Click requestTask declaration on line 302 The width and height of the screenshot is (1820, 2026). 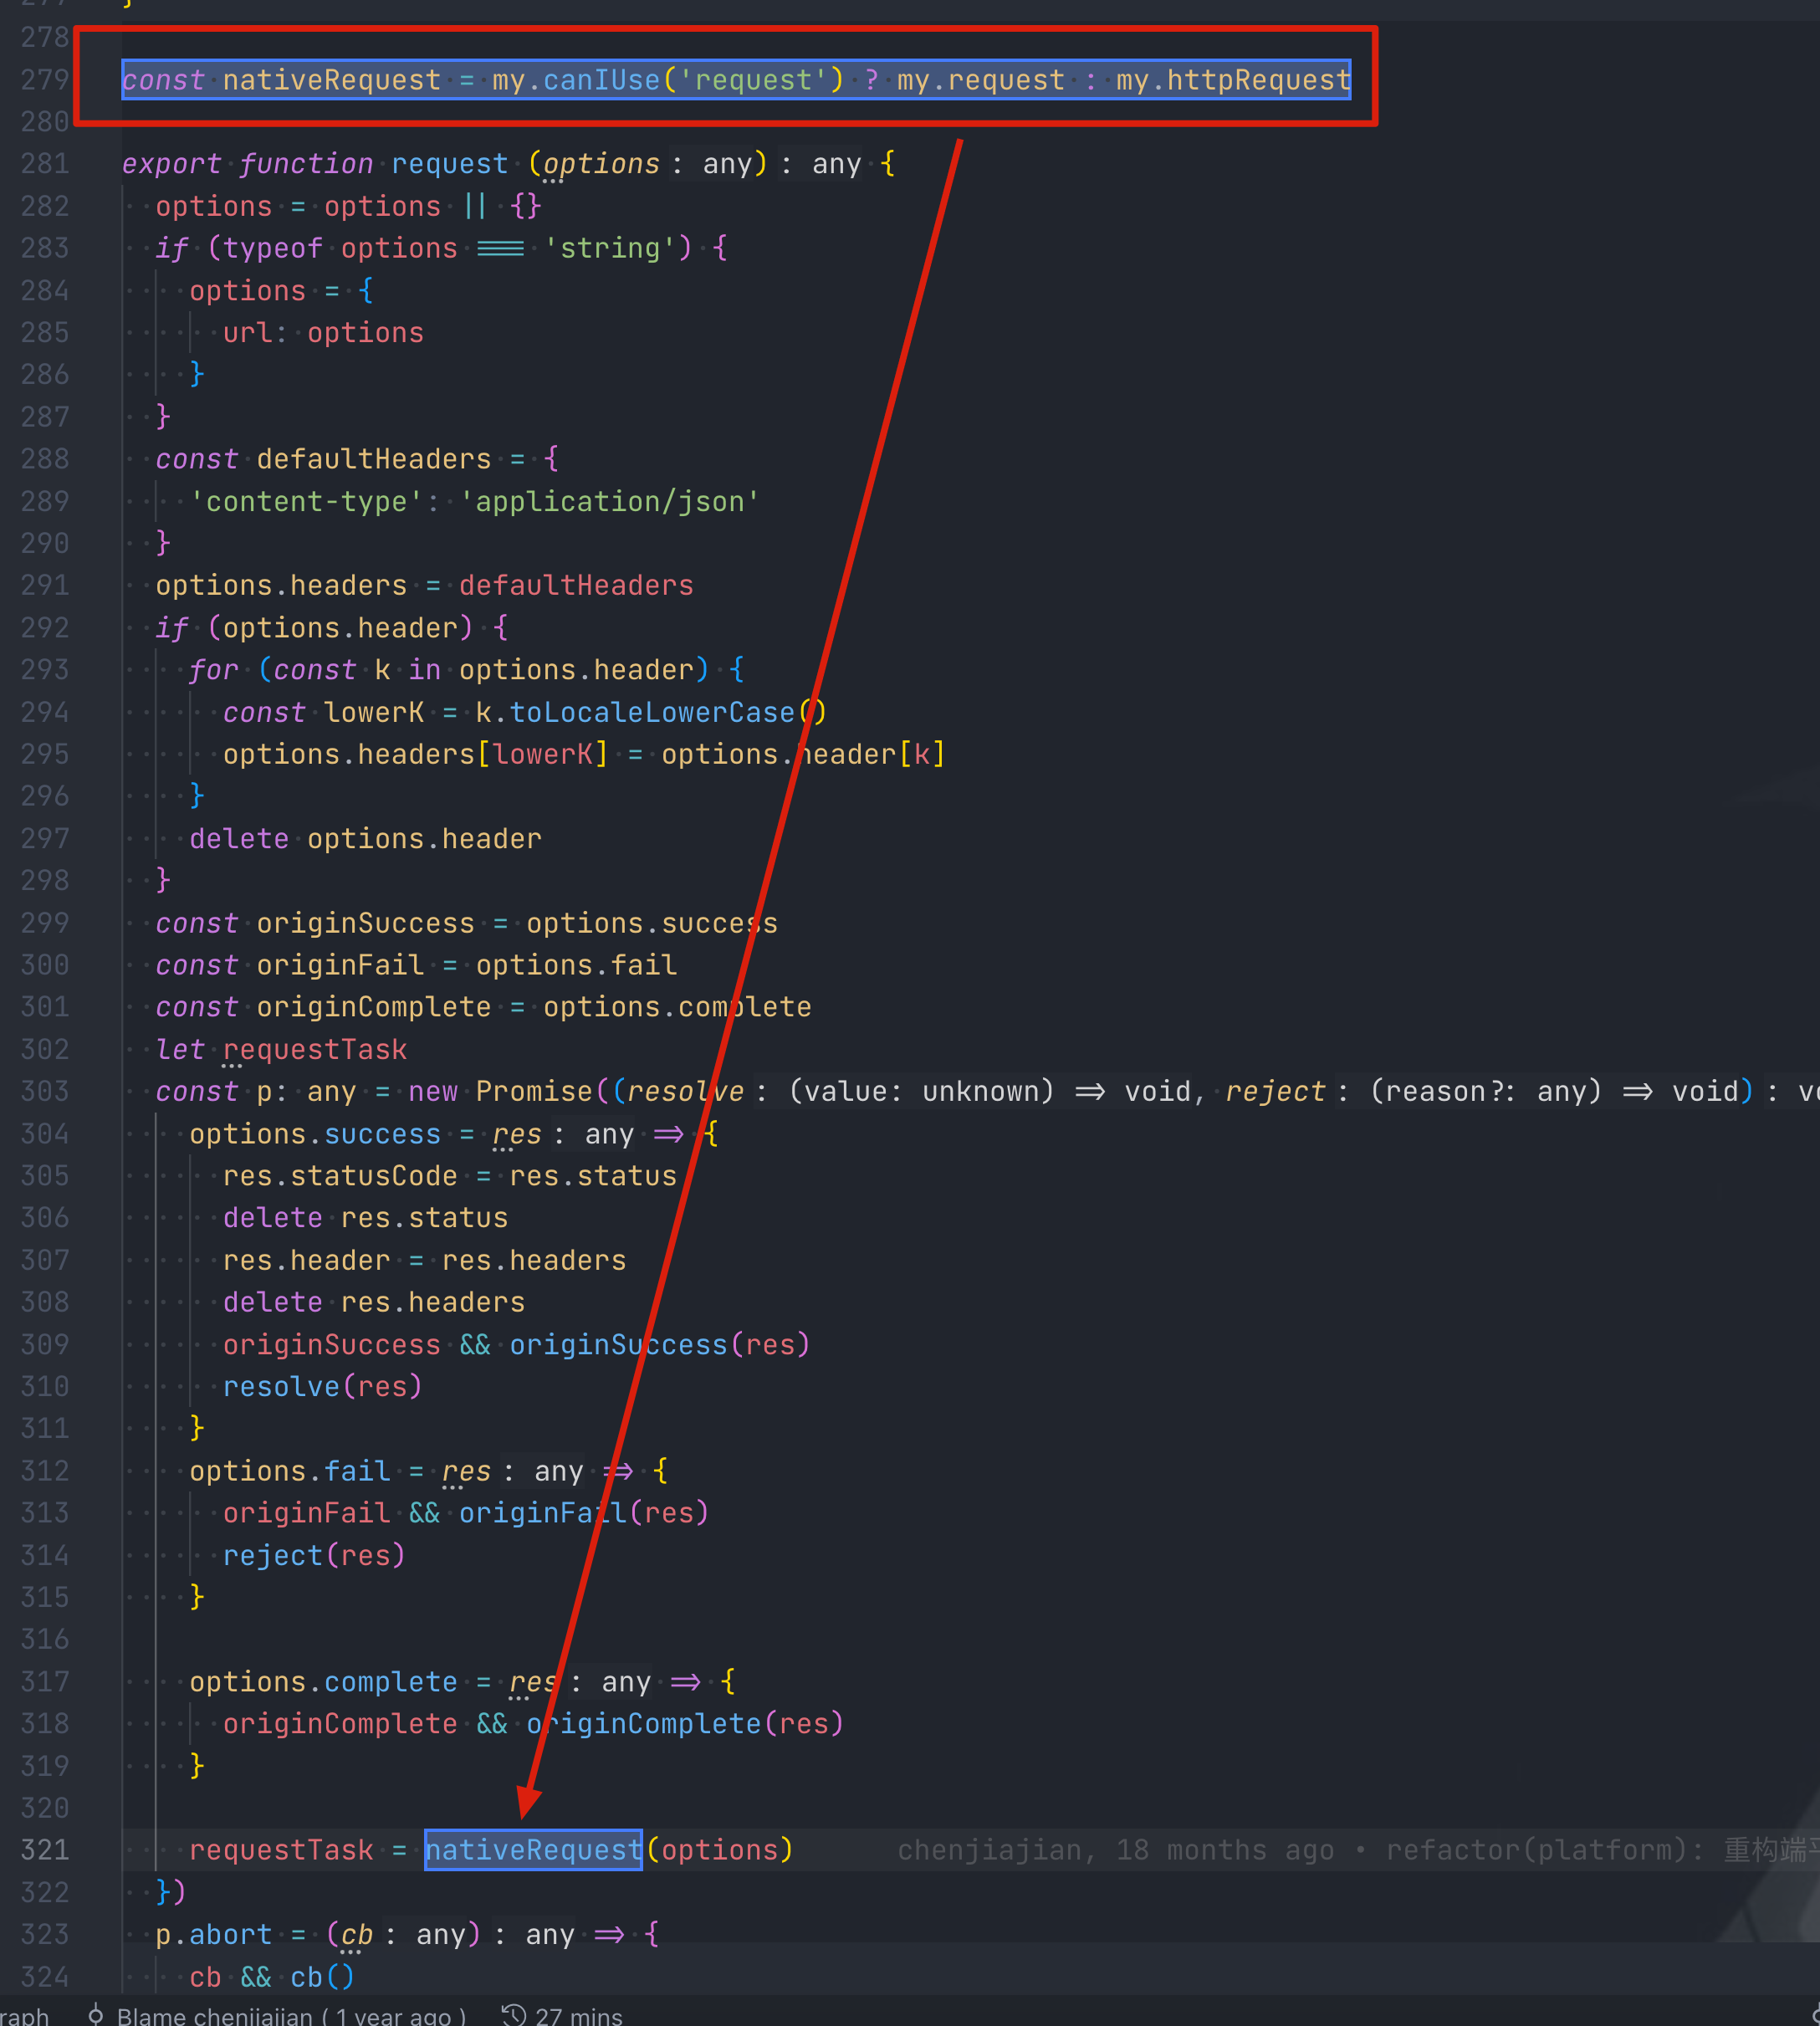[315, 1048]
